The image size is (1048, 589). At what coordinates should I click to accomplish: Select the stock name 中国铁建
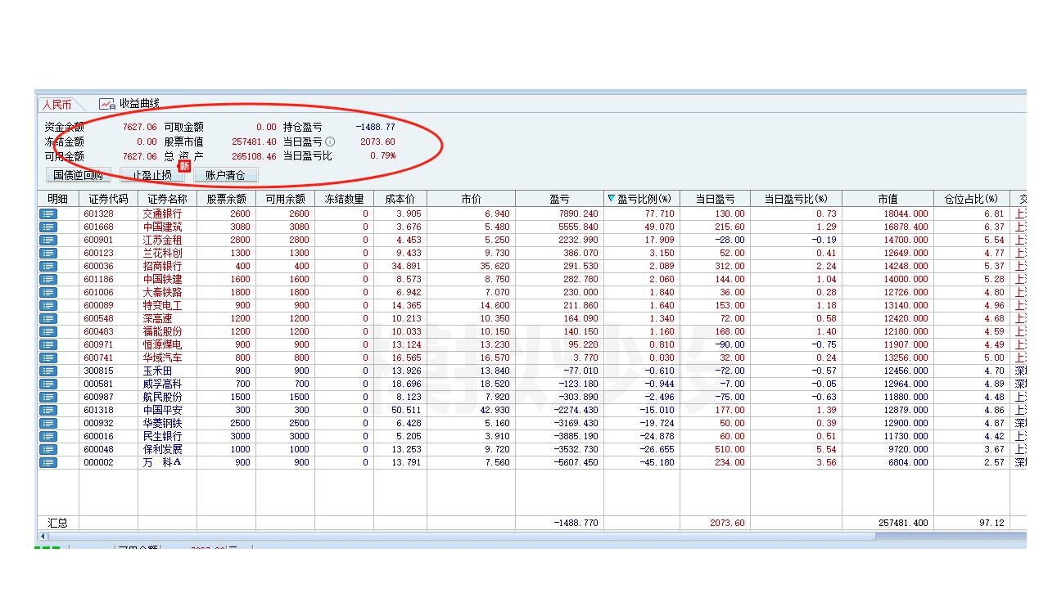click(x=163, y=279)
